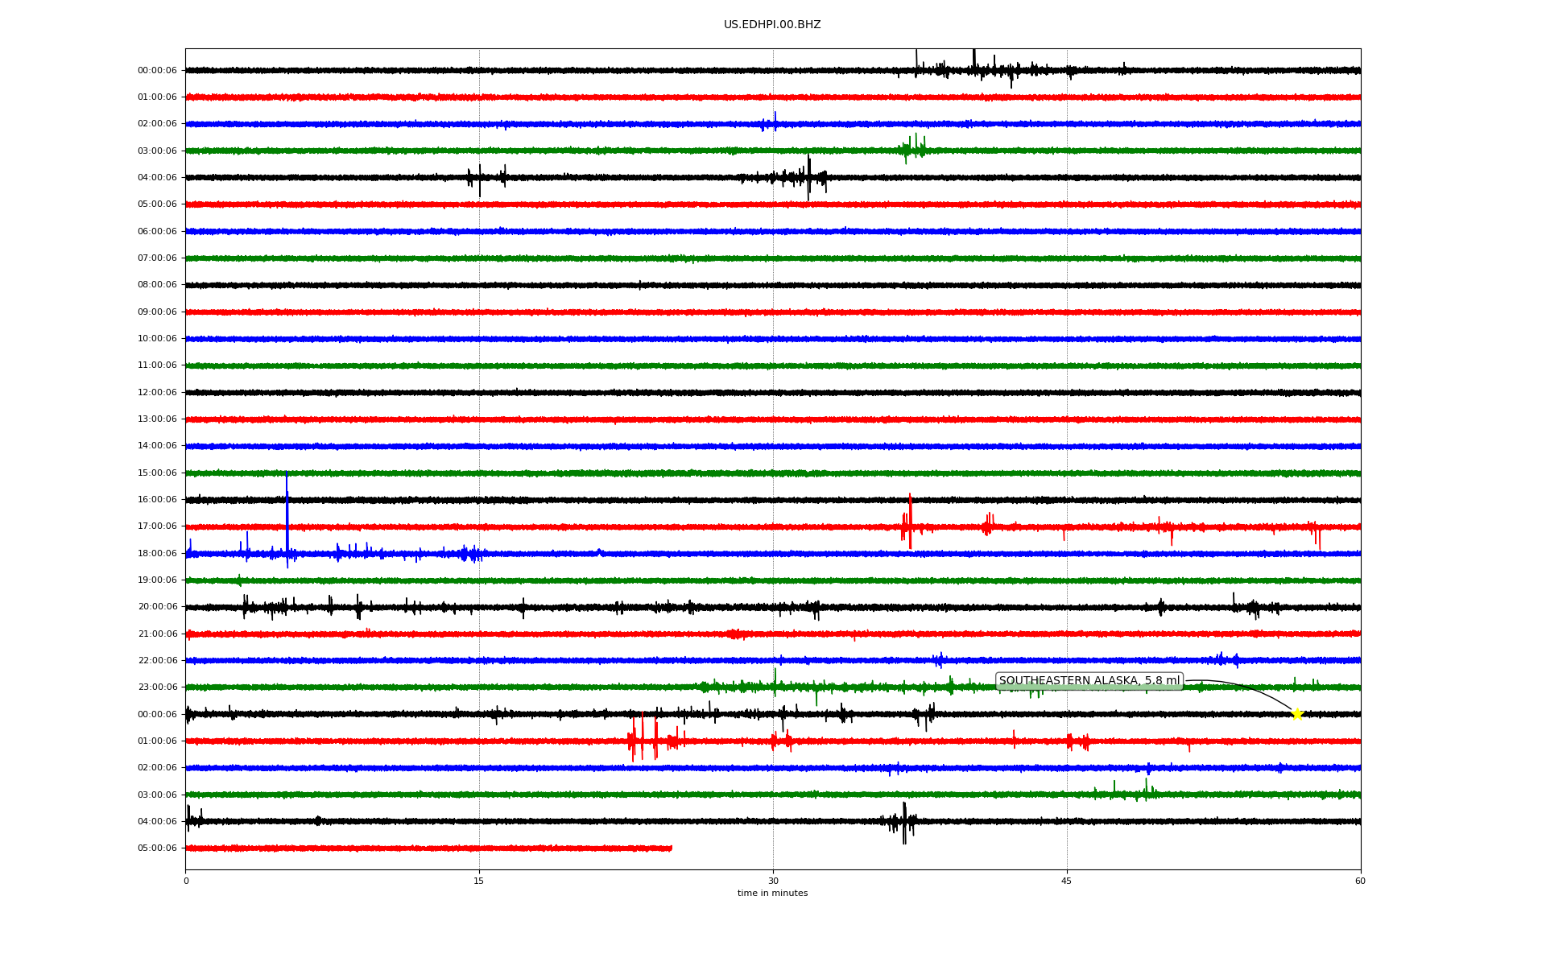Viewport: 1546px width, 966px height.
Task: Click the x-axis tick label 60
Action: [1360, 881]
